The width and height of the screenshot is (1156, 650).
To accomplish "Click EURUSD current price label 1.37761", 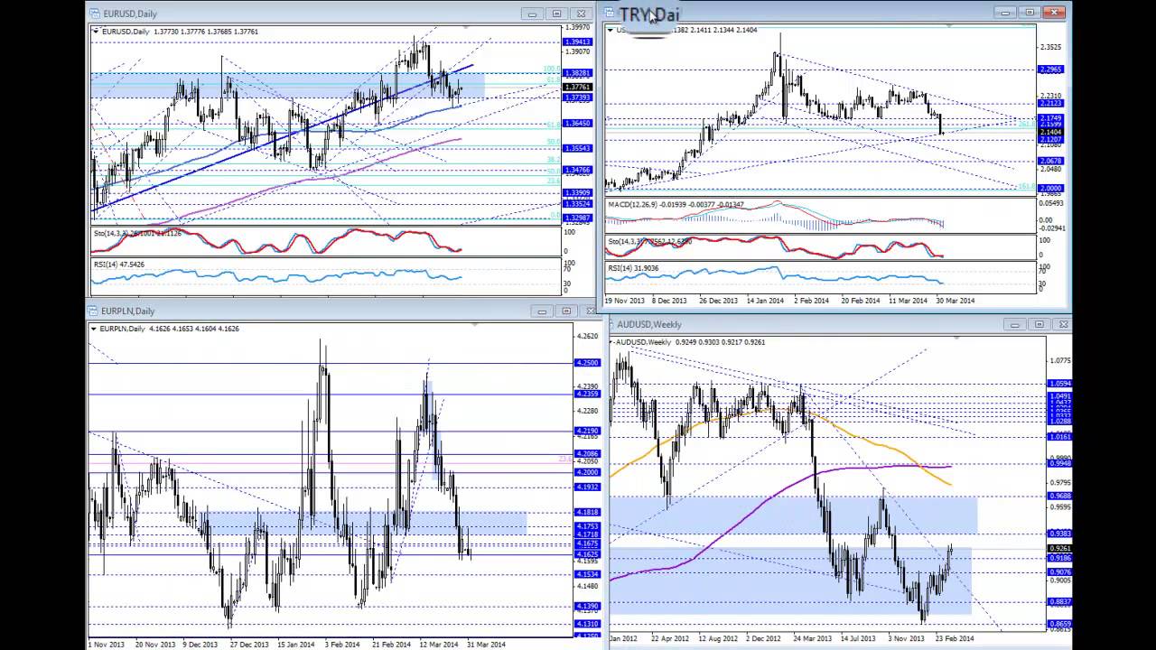I will pyautogui.click(x=577, y=88).
